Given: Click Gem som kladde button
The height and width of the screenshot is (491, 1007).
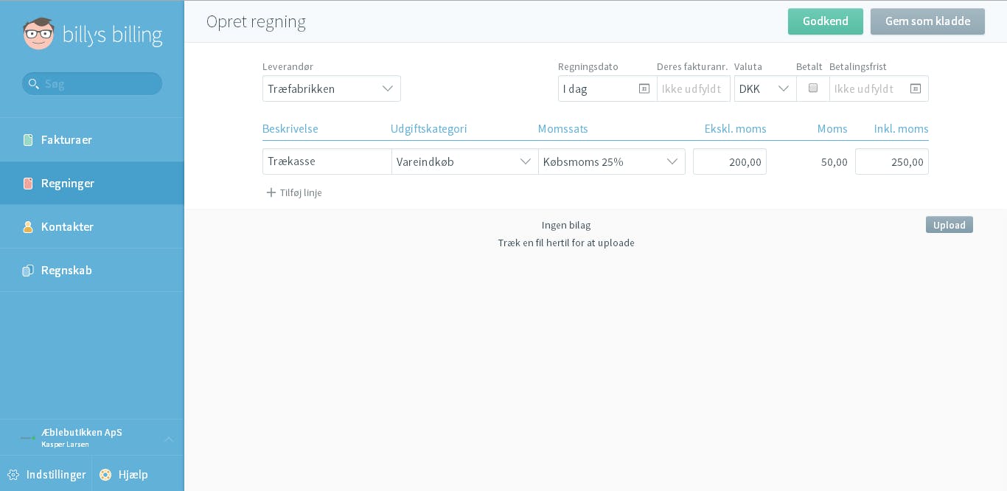Looking at the screenshot, I should click(x=927, y=21).
